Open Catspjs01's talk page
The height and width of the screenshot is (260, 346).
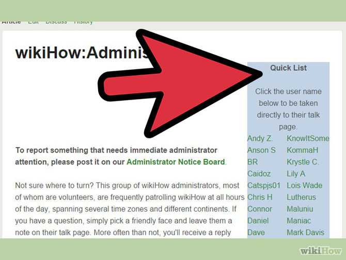coord(264,186)
